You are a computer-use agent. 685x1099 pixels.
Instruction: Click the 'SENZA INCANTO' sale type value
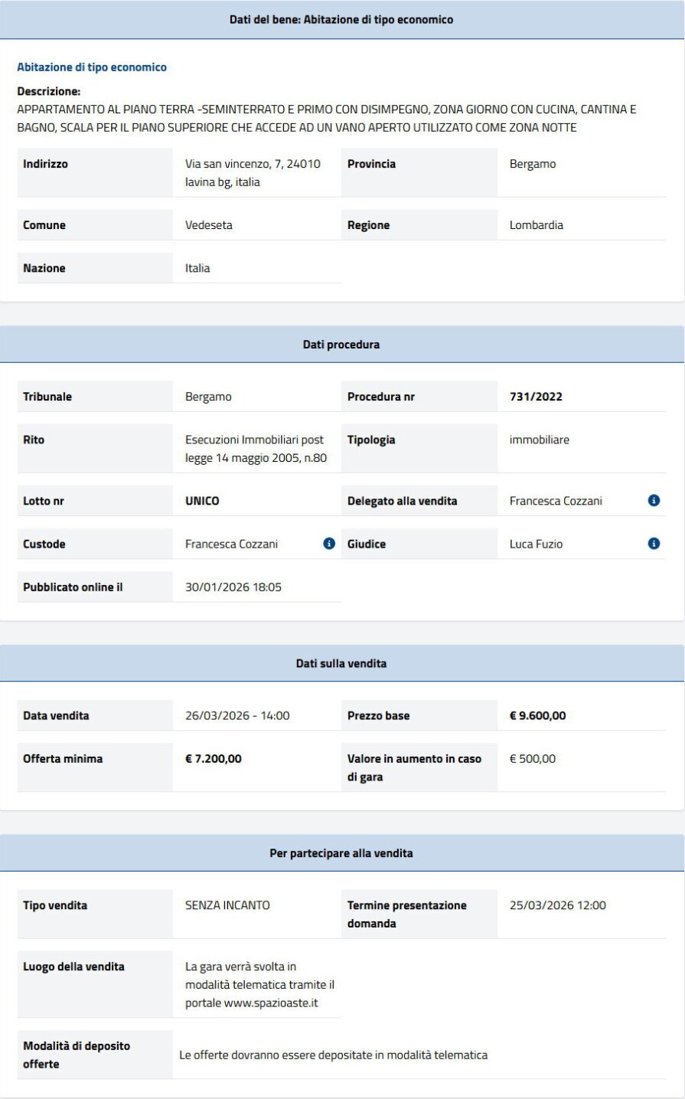[x=227, y=905]
